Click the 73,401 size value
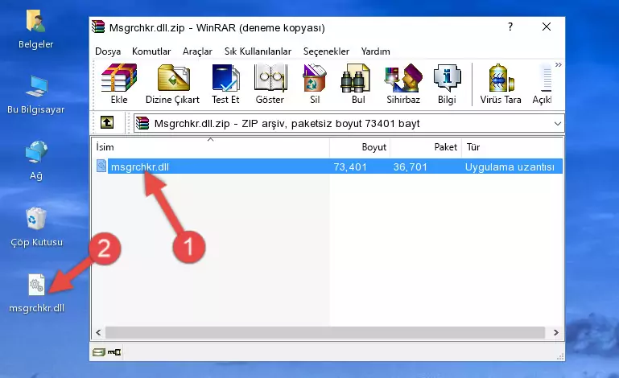 [350, 167]
